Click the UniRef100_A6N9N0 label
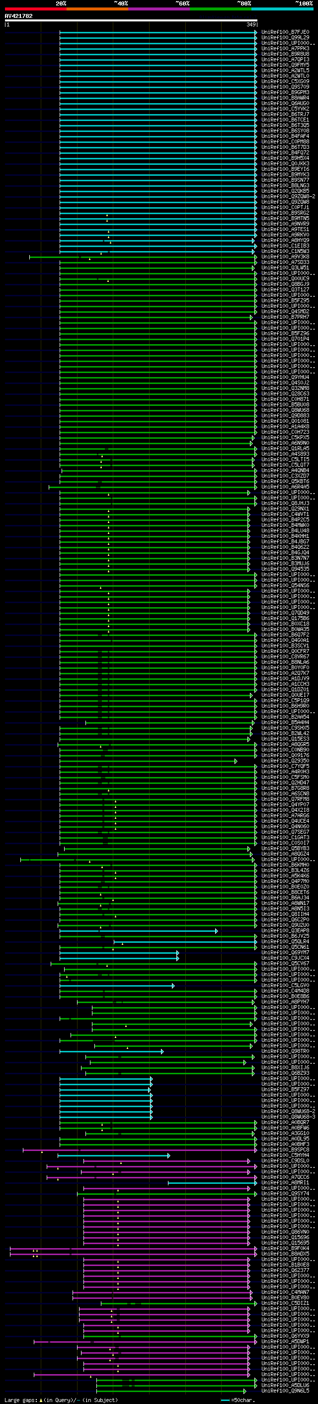 click(285, 443)
